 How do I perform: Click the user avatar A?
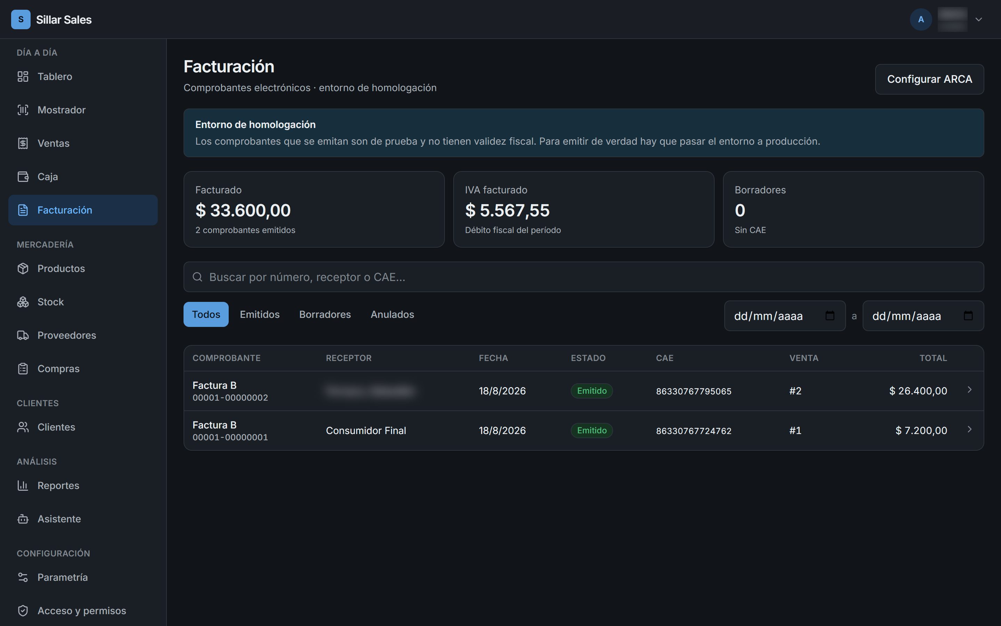tap(921, 19)
